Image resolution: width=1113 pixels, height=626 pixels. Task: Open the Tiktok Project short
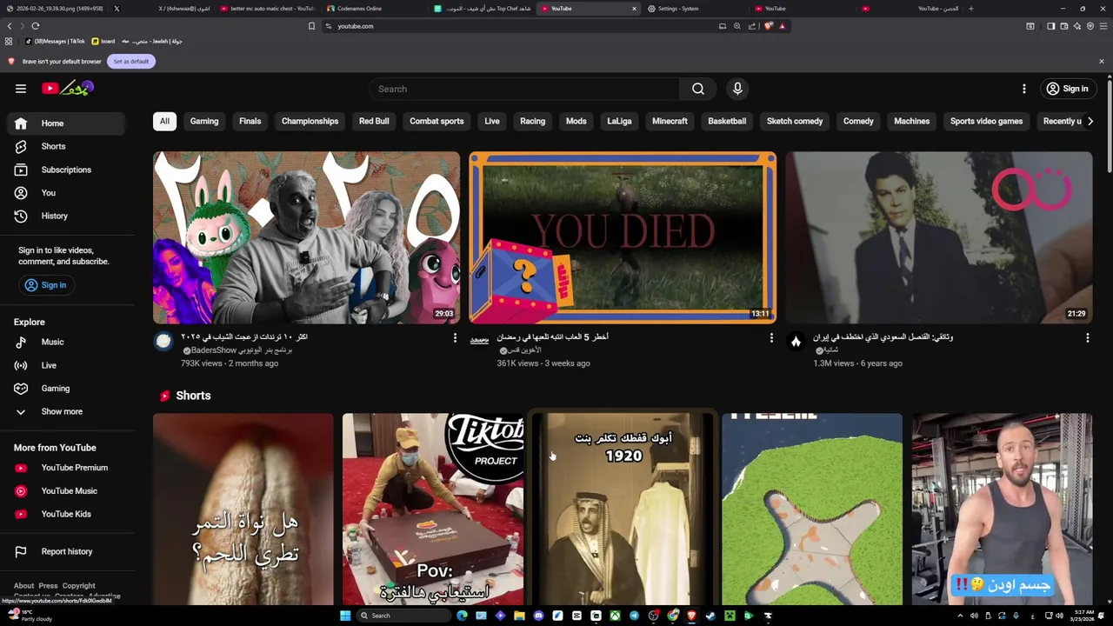(x=433, y=509)
